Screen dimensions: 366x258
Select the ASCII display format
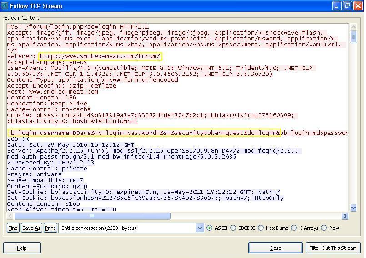[210, 228]
